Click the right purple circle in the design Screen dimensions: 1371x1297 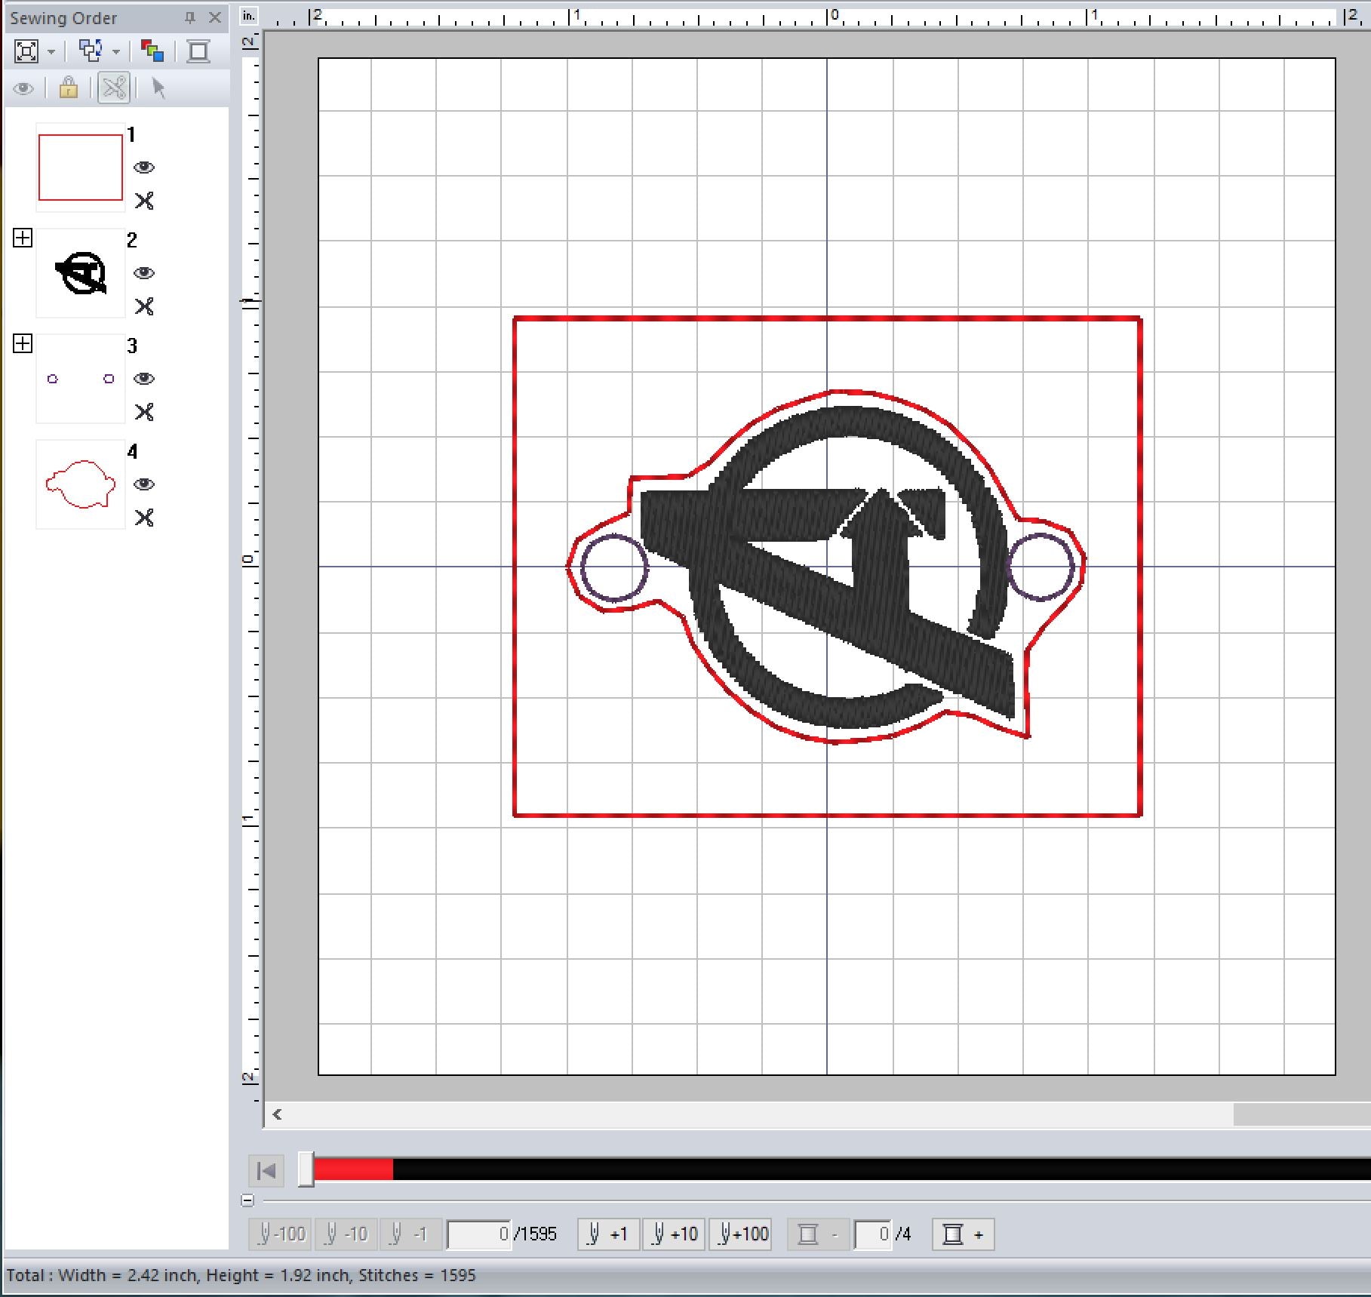(x=1041, y=567)
